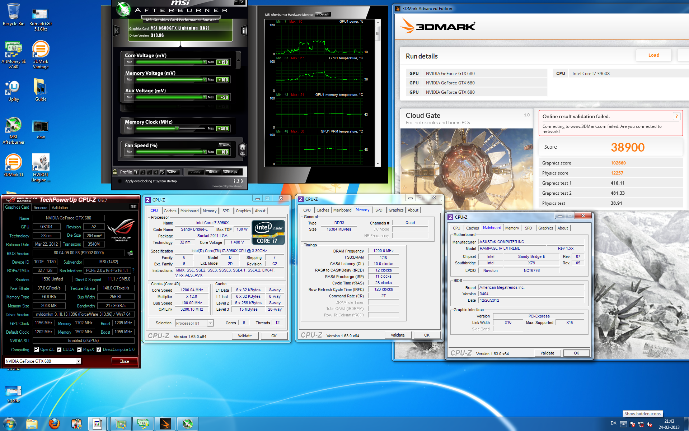The image size is (689, 431).
Task: Click the 3DMark taskbar icon
Action: point(165,424)
